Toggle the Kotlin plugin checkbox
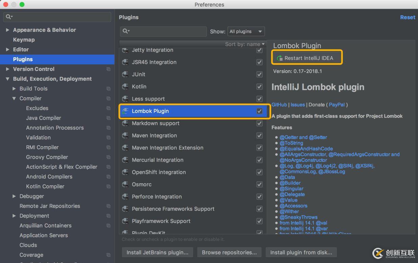Screen dimensions: 418x263 pyautogui.click(x=259, y=87)
